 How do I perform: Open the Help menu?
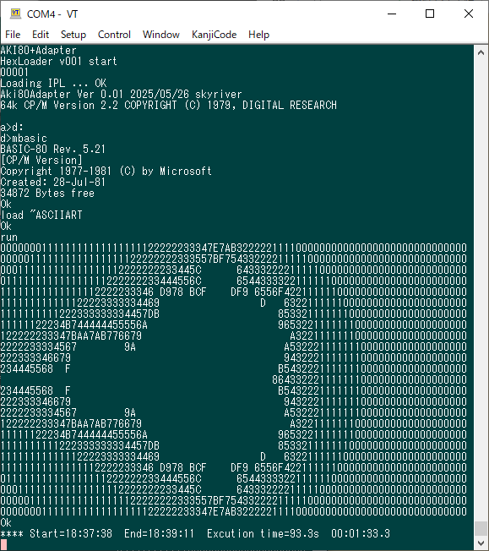(258, 35)
